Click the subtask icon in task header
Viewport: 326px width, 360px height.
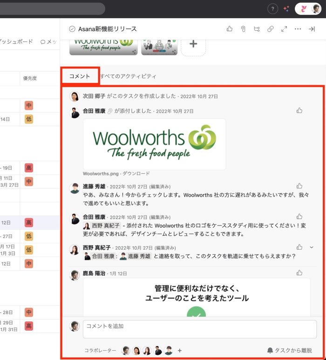[x=257, y=29]
